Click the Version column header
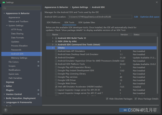The image size is (162, 115). 126,35
